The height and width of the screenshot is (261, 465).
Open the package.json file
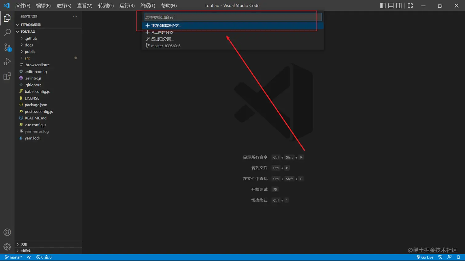48,105
